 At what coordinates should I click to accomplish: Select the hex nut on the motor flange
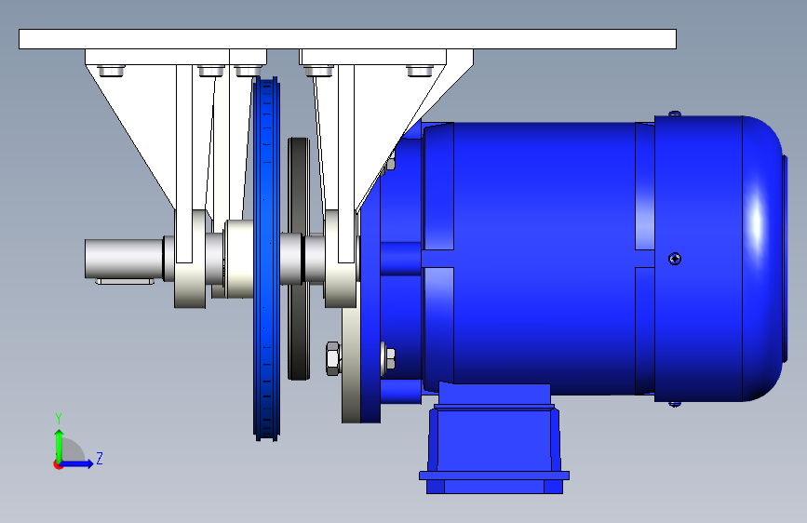coord(333,358)
